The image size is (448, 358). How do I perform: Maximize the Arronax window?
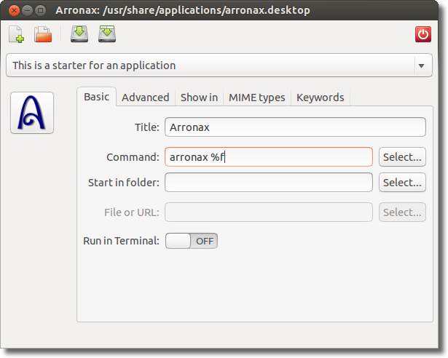coord(40,11)
